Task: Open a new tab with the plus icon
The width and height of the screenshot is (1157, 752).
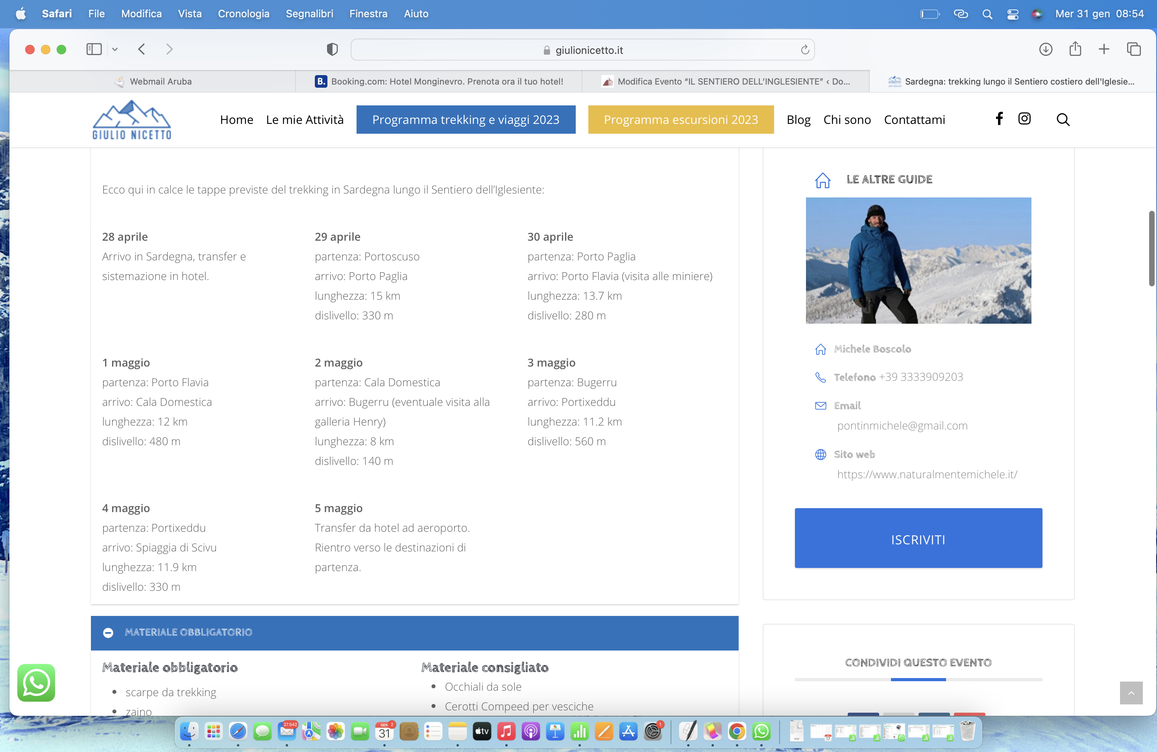Action: coord(1104,49)
